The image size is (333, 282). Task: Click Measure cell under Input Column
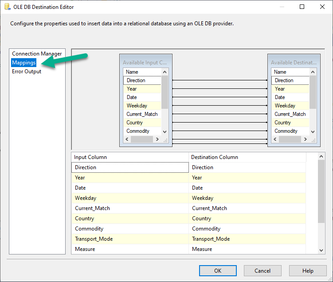[130, 249]
